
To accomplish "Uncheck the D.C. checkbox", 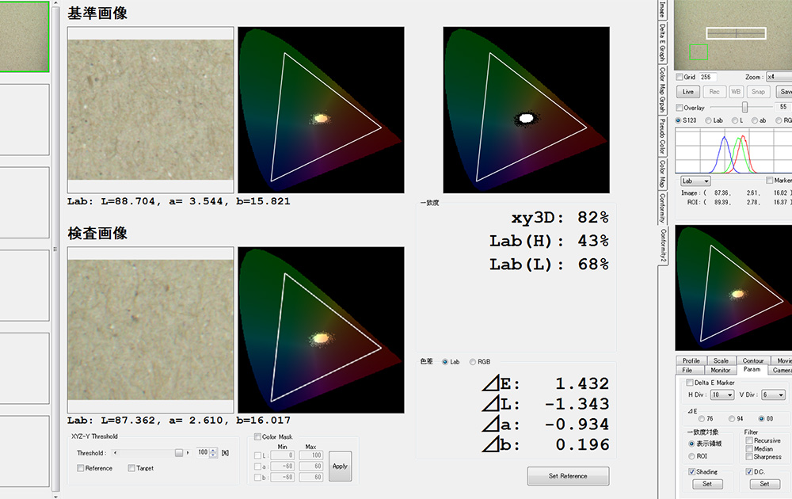I will coord(749,472).
